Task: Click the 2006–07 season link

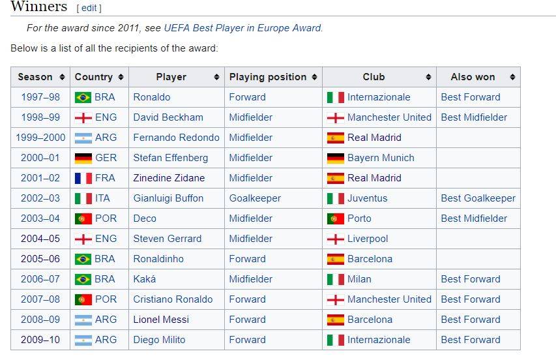Action: tap(40, 279)
